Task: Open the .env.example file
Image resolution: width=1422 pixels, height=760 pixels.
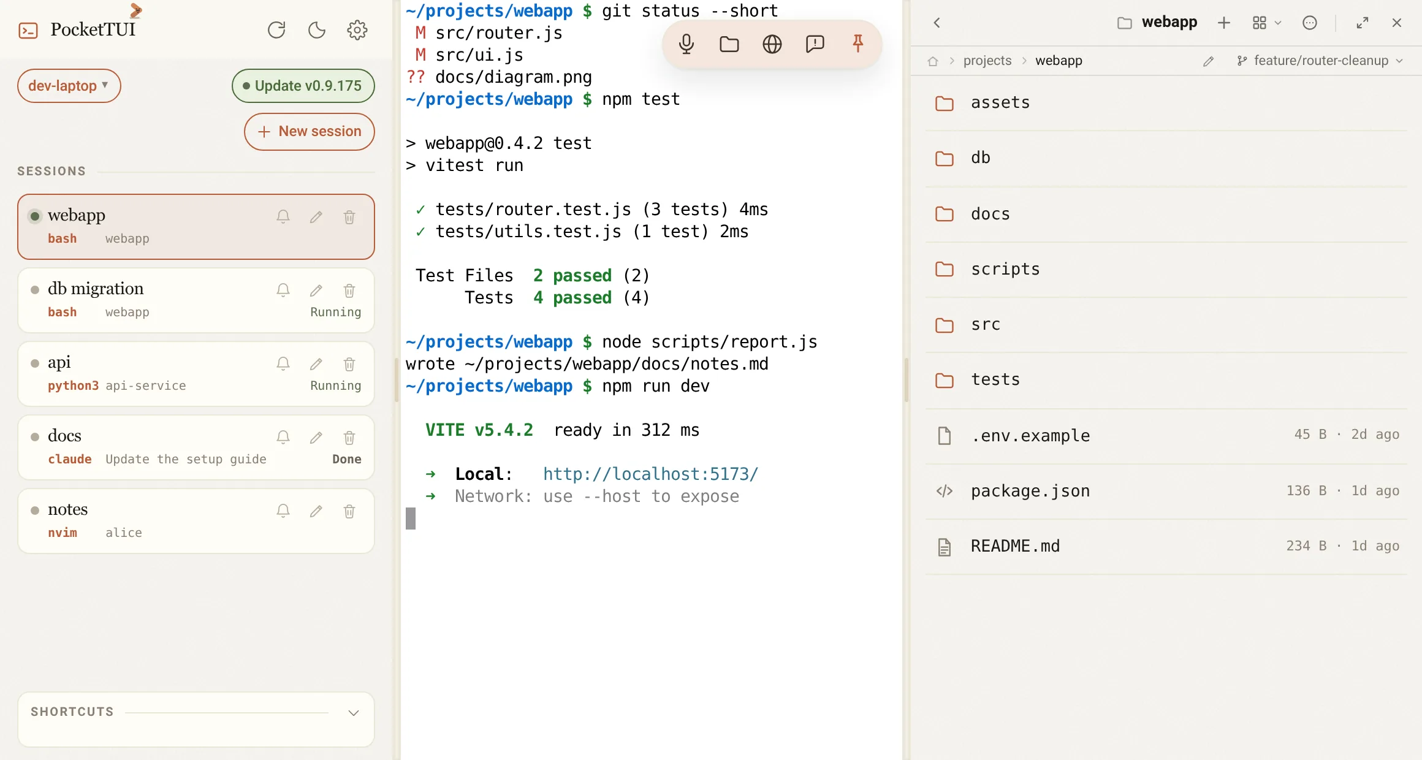Action: tap(1166, 436)
